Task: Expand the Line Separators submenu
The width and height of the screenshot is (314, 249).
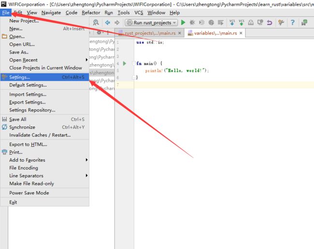Action: (x=44, y=176)
